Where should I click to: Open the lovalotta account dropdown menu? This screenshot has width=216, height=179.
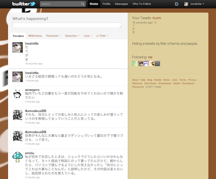(x=197, y=4)
